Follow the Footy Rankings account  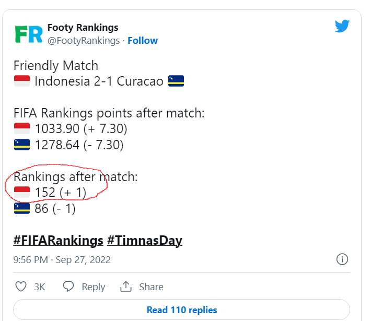click(143, 41)
